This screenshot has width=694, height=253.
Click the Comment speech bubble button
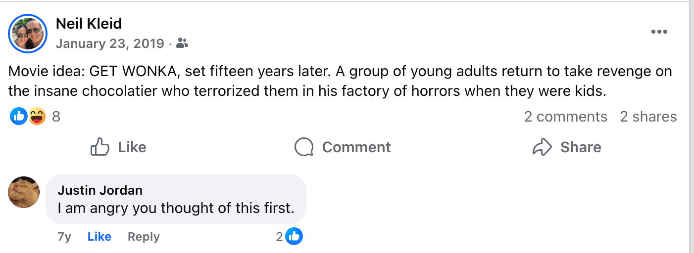[343, 147]
